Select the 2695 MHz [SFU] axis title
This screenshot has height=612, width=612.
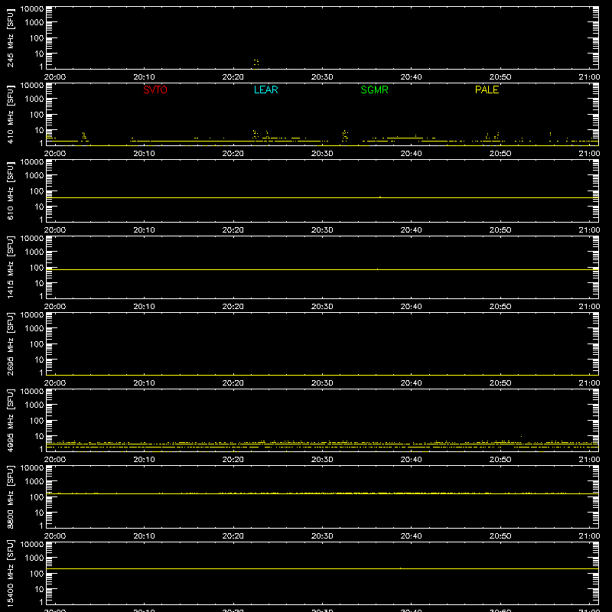coord(10,343)
